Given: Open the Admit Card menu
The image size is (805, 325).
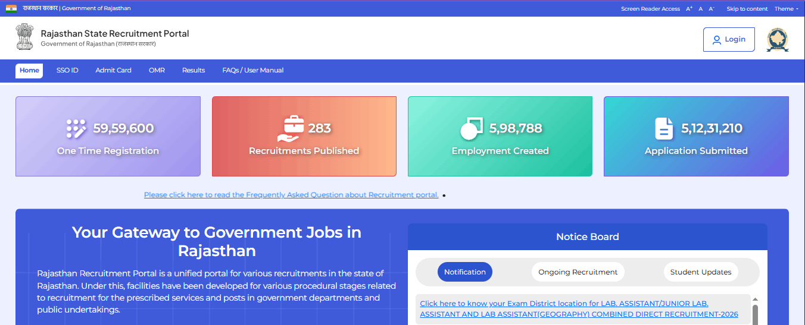Looking at the screenshot, I should [x=113, y=70].
